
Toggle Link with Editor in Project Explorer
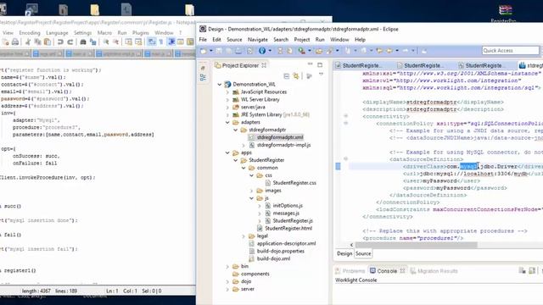[x=296, y=75]
